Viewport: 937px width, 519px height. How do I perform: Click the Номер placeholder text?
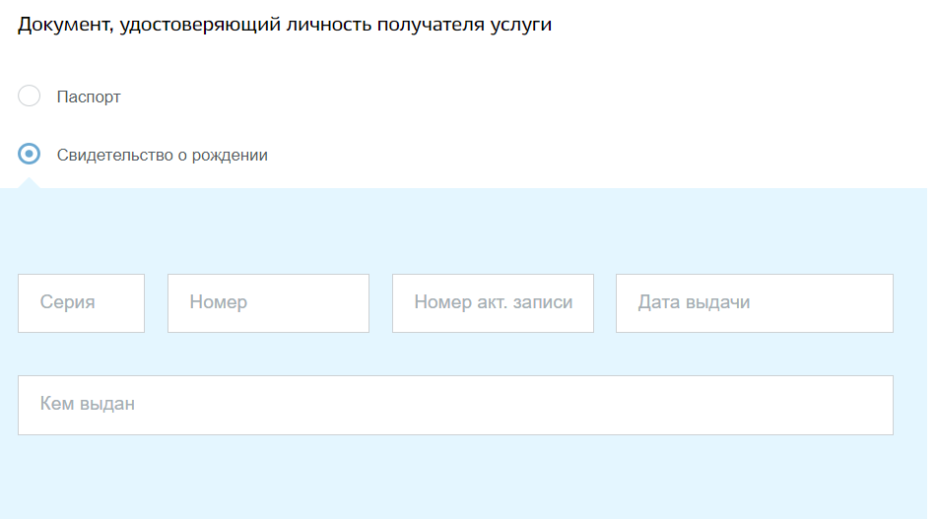(x=218, y=302)
